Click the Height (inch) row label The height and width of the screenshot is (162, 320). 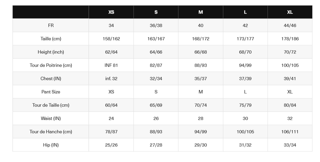click(x=51, y=52)
